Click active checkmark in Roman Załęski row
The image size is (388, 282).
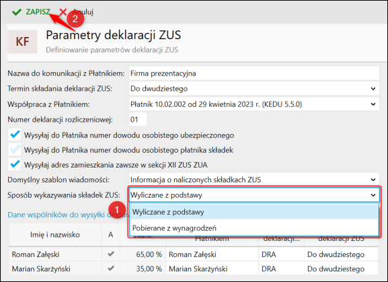pyautogui.click(x=110, y=254)
